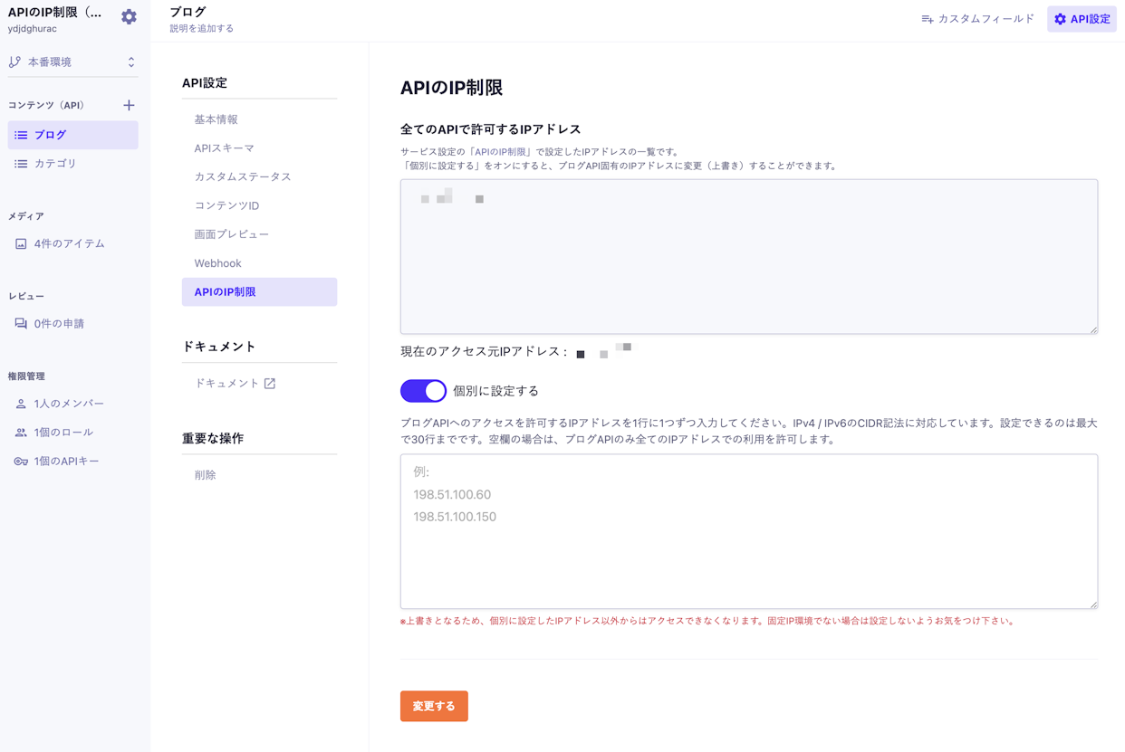Viewport: 1125px width, 752px height.
Task: Click the review icon beside 0件の申請
Action: tap(21, 324)
